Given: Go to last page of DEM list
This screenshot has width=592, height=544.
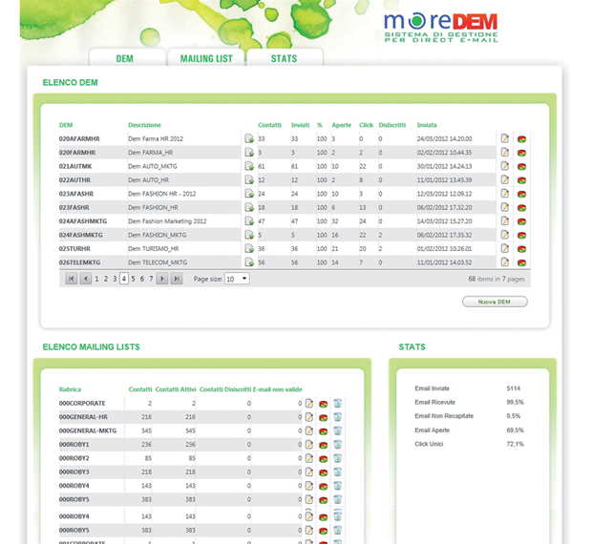Looking at the screenshot, I should (x=177, y=279).
